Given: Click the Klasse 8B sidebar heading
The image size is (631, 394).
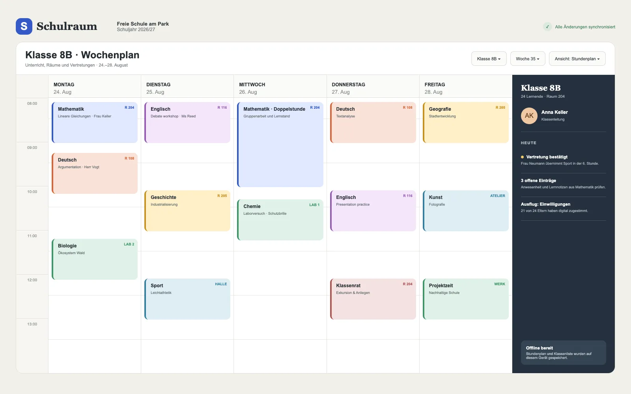Looking at the screenshot, I should (x=541, y=88).
